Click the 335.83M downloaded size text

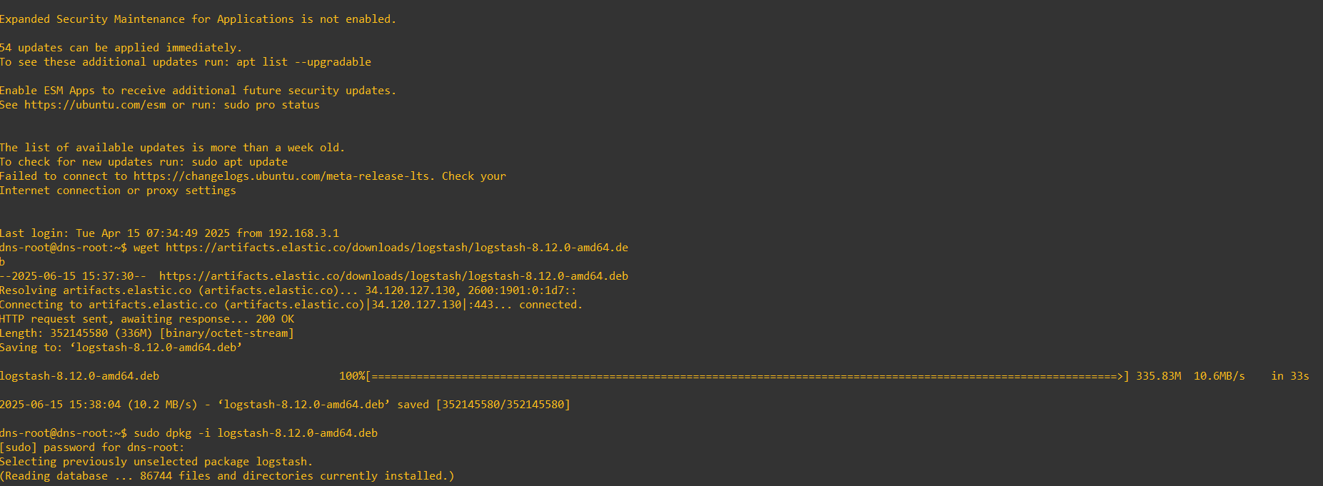point(1158,376)
